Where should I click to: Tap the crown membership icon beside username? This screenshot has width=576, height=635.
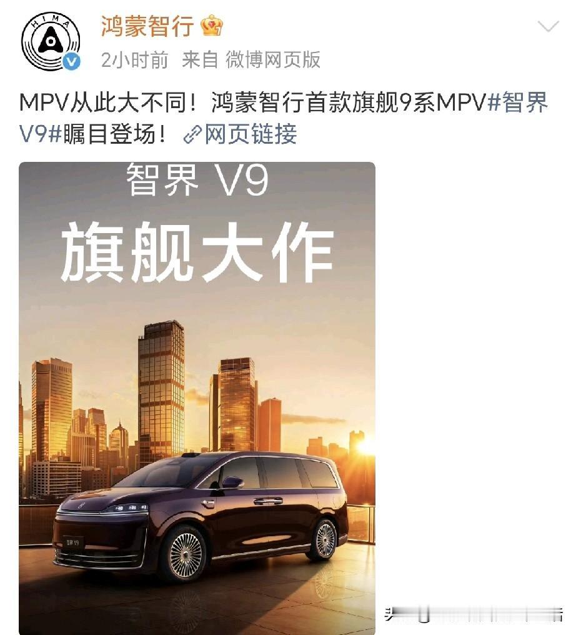coord(212,26)
